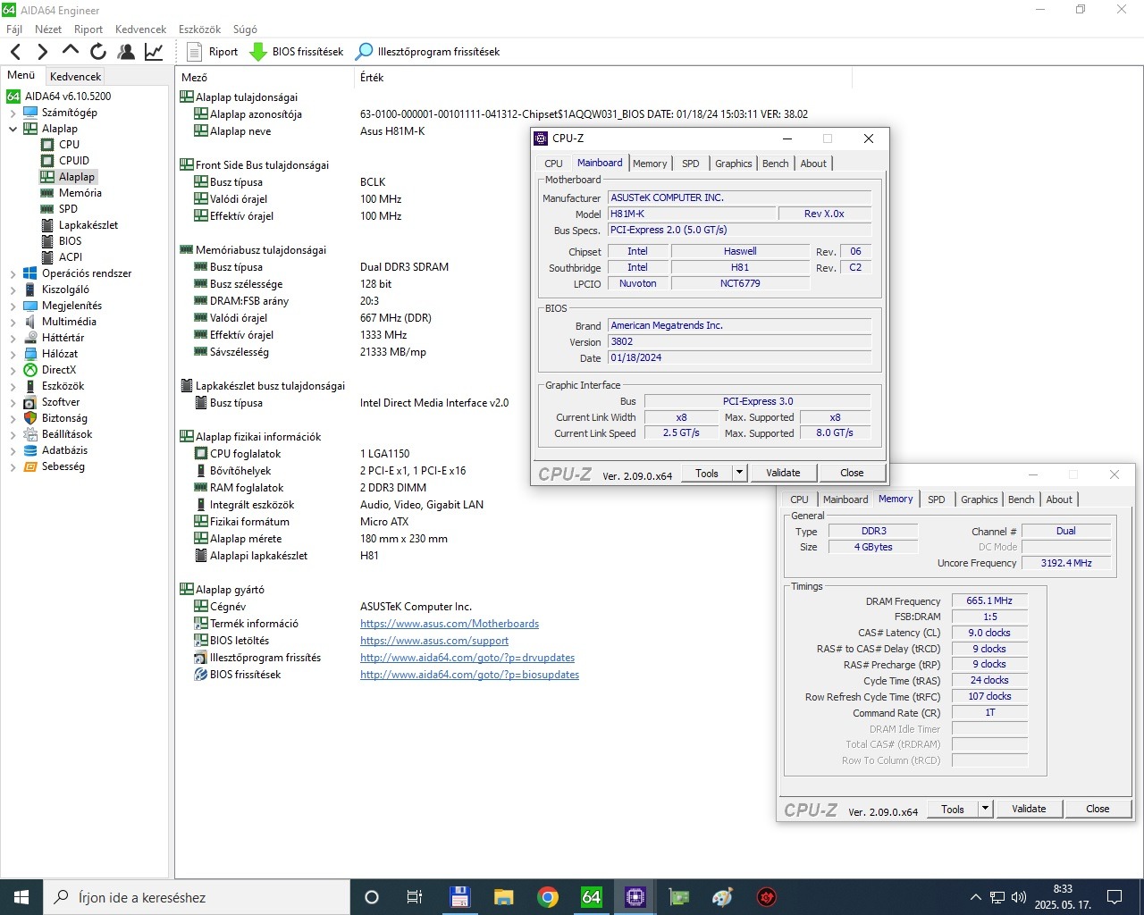
Task: Open the user profile icon in toolbar
Action: tap(126, 52)
